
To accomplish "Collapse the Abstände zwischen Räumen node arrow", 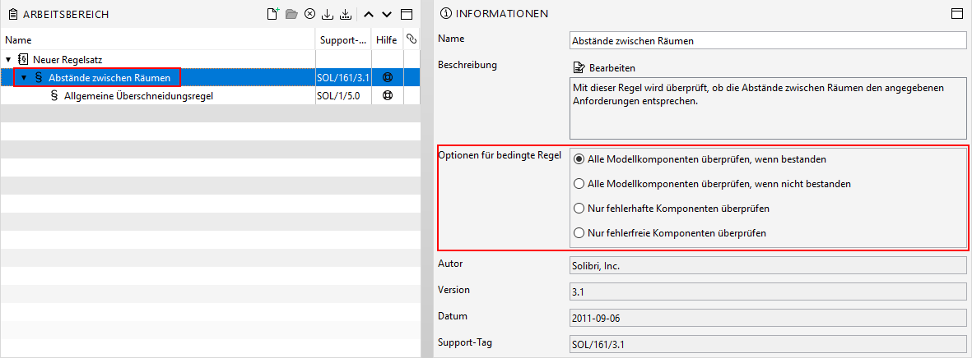I will click(x=24, y=78).
